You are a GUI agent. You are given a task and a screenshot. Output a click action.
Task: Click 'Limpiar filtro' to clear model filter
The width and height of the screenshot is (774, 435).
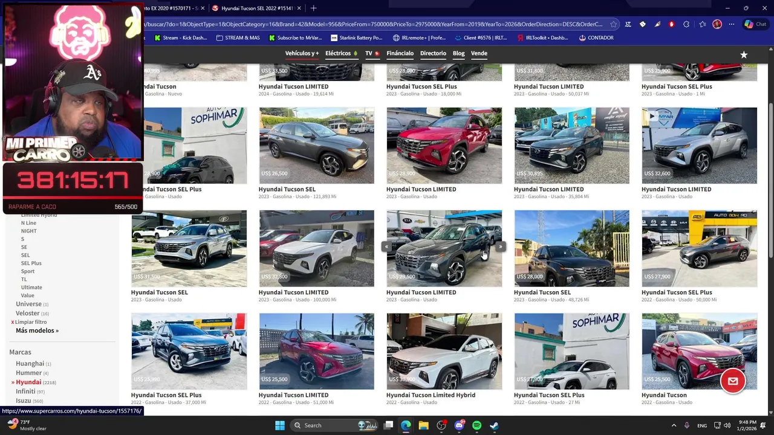coord(30,322)
